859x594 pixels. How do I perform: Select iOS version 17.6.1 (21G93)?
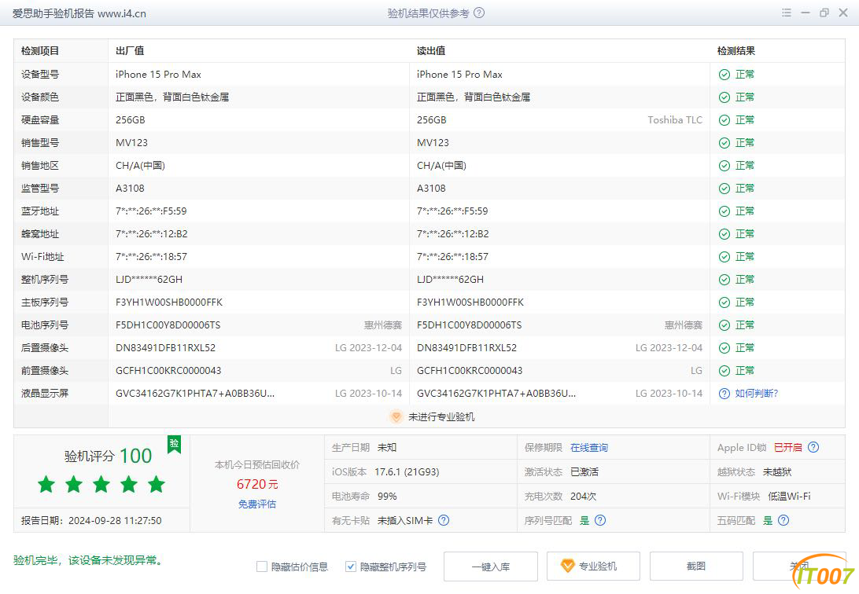pyautogui.click(x=407, y=472)
